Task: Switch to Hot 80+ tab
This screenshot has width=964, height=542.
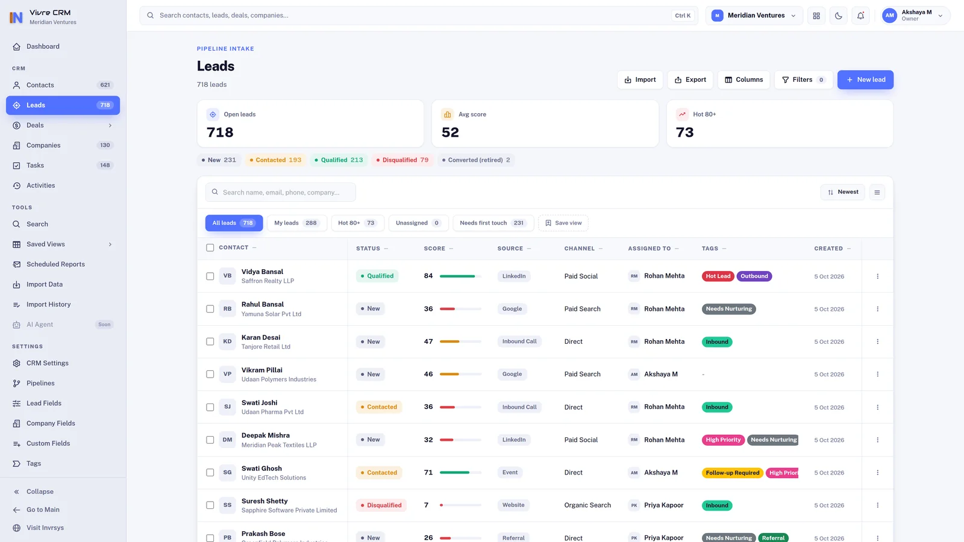Action: click(357, 223)
